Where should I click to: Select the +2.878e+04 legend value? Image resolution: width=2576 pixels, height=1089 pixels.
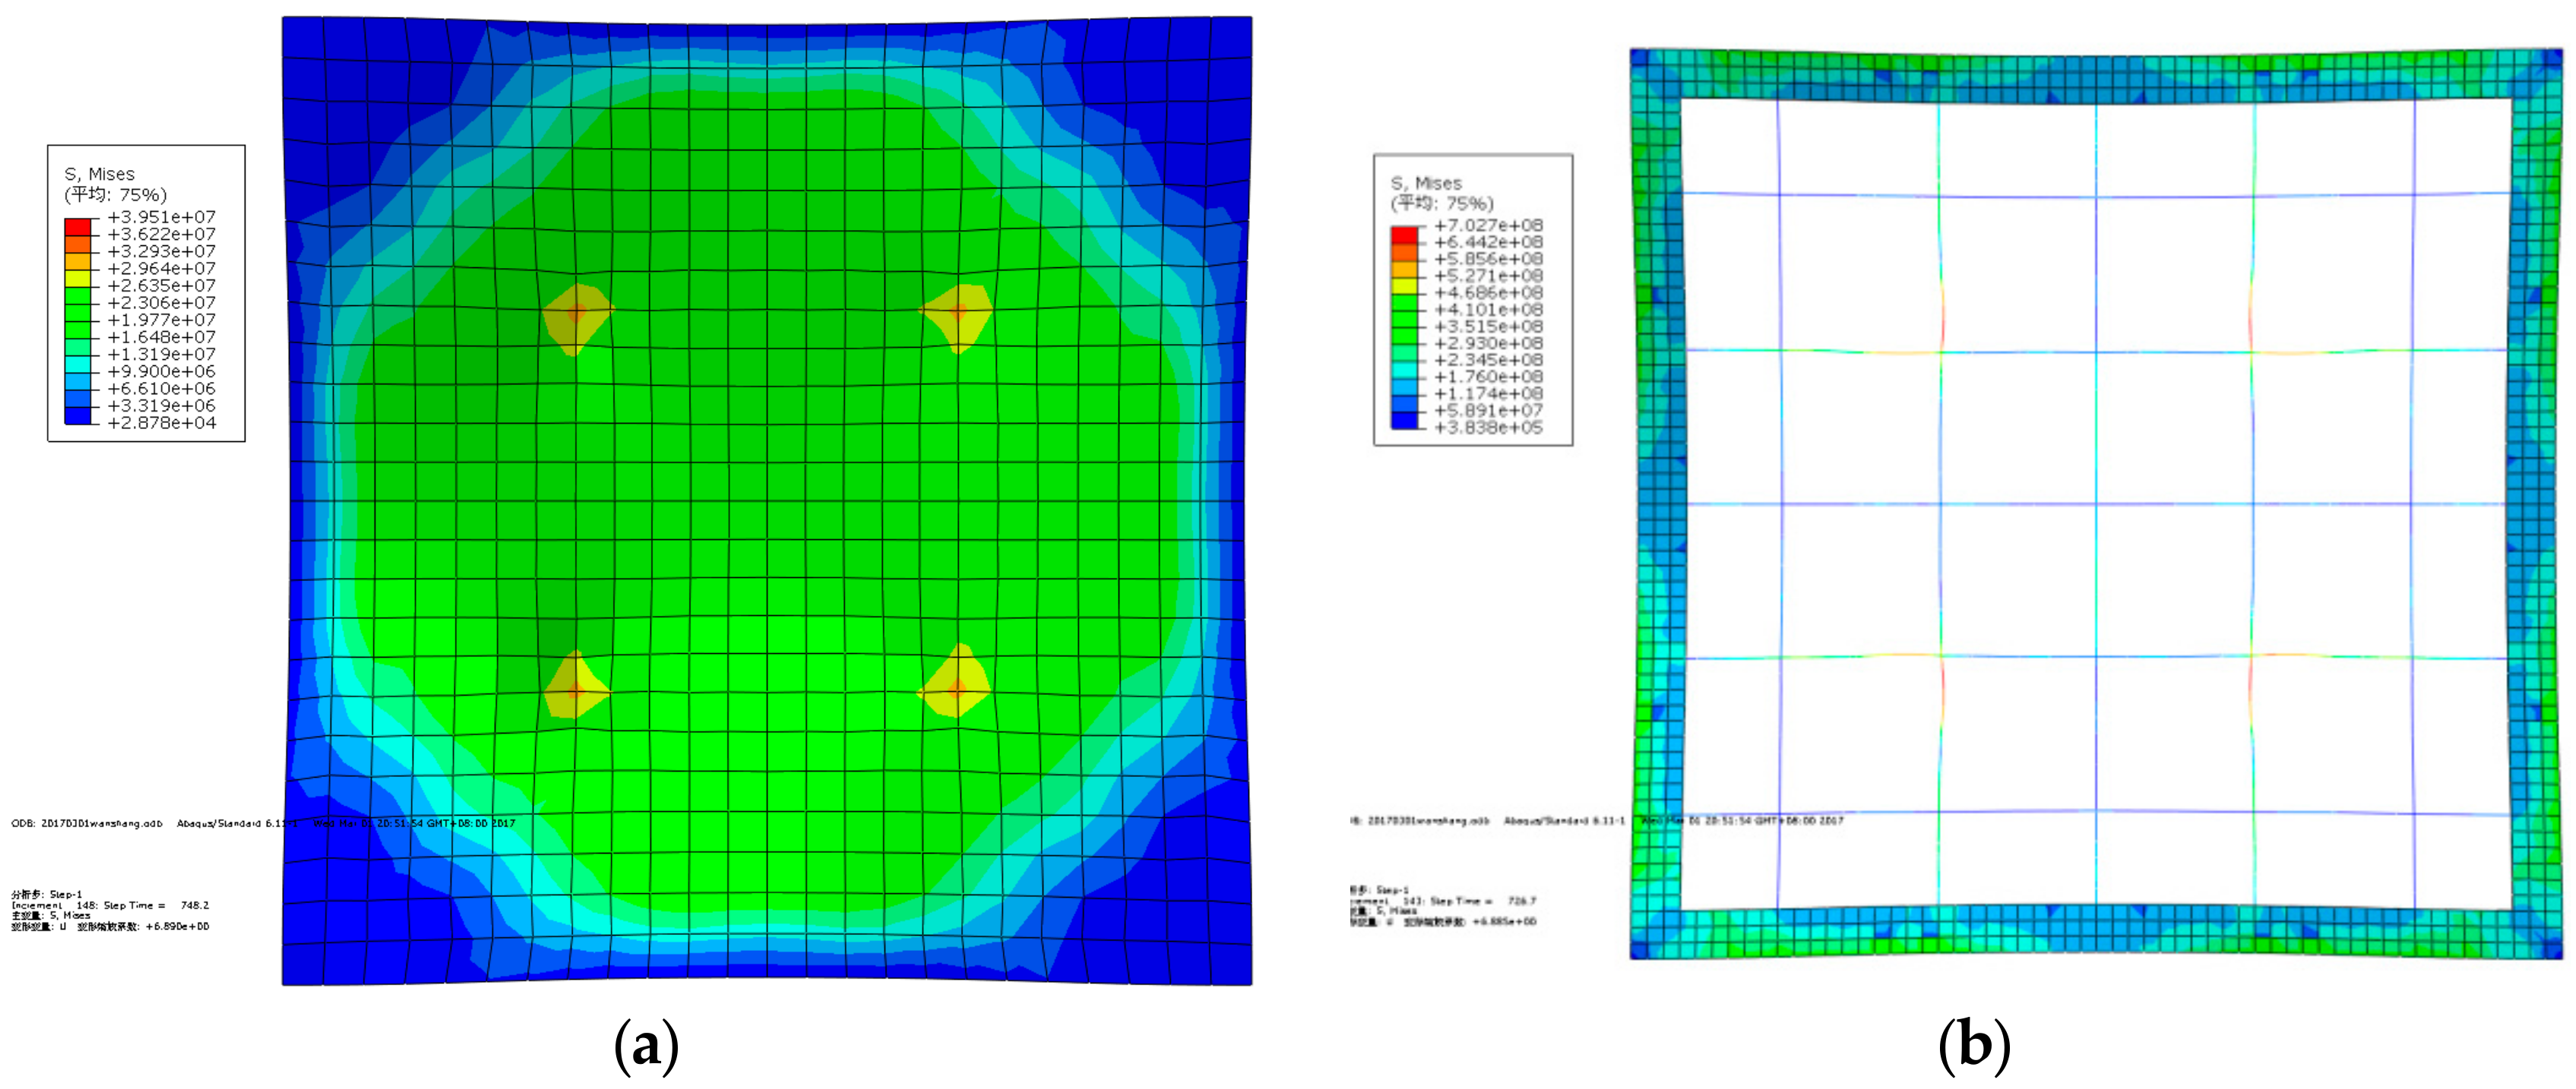click(x=161, y=422)
